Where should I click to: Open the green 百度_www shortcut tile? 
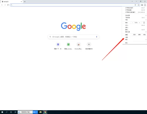[x=68, y=45]
